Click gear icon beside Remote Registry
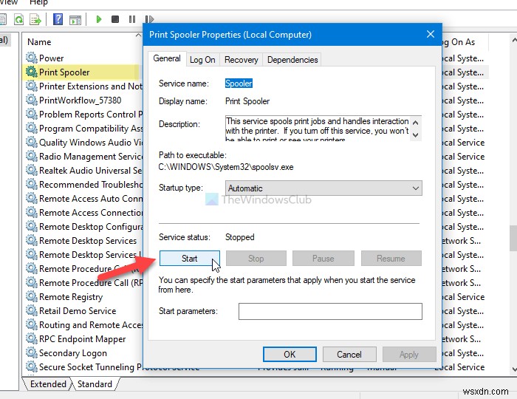The image size is (517, 399). pos(32,296)
